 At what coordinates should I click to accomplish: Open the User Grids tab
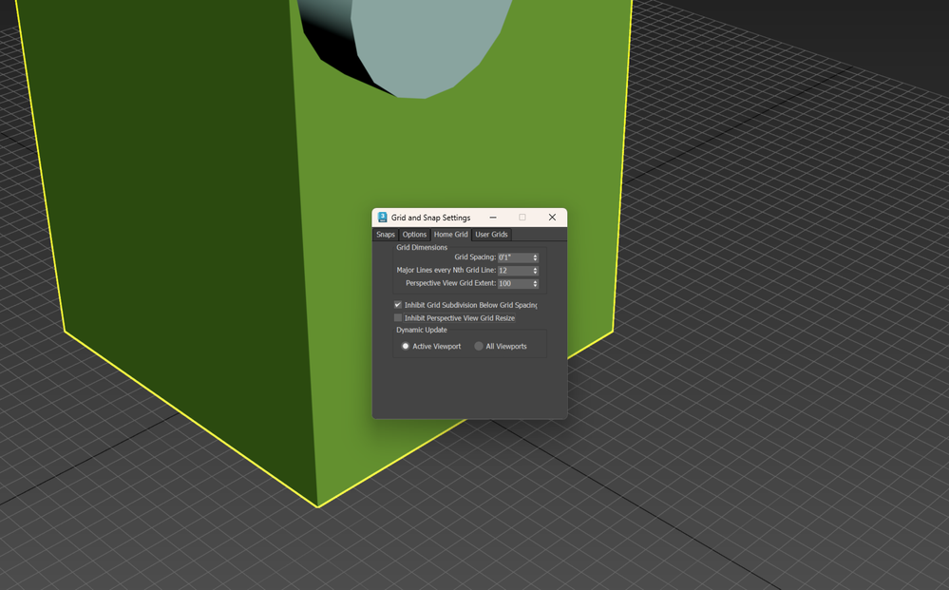(491, 235)
